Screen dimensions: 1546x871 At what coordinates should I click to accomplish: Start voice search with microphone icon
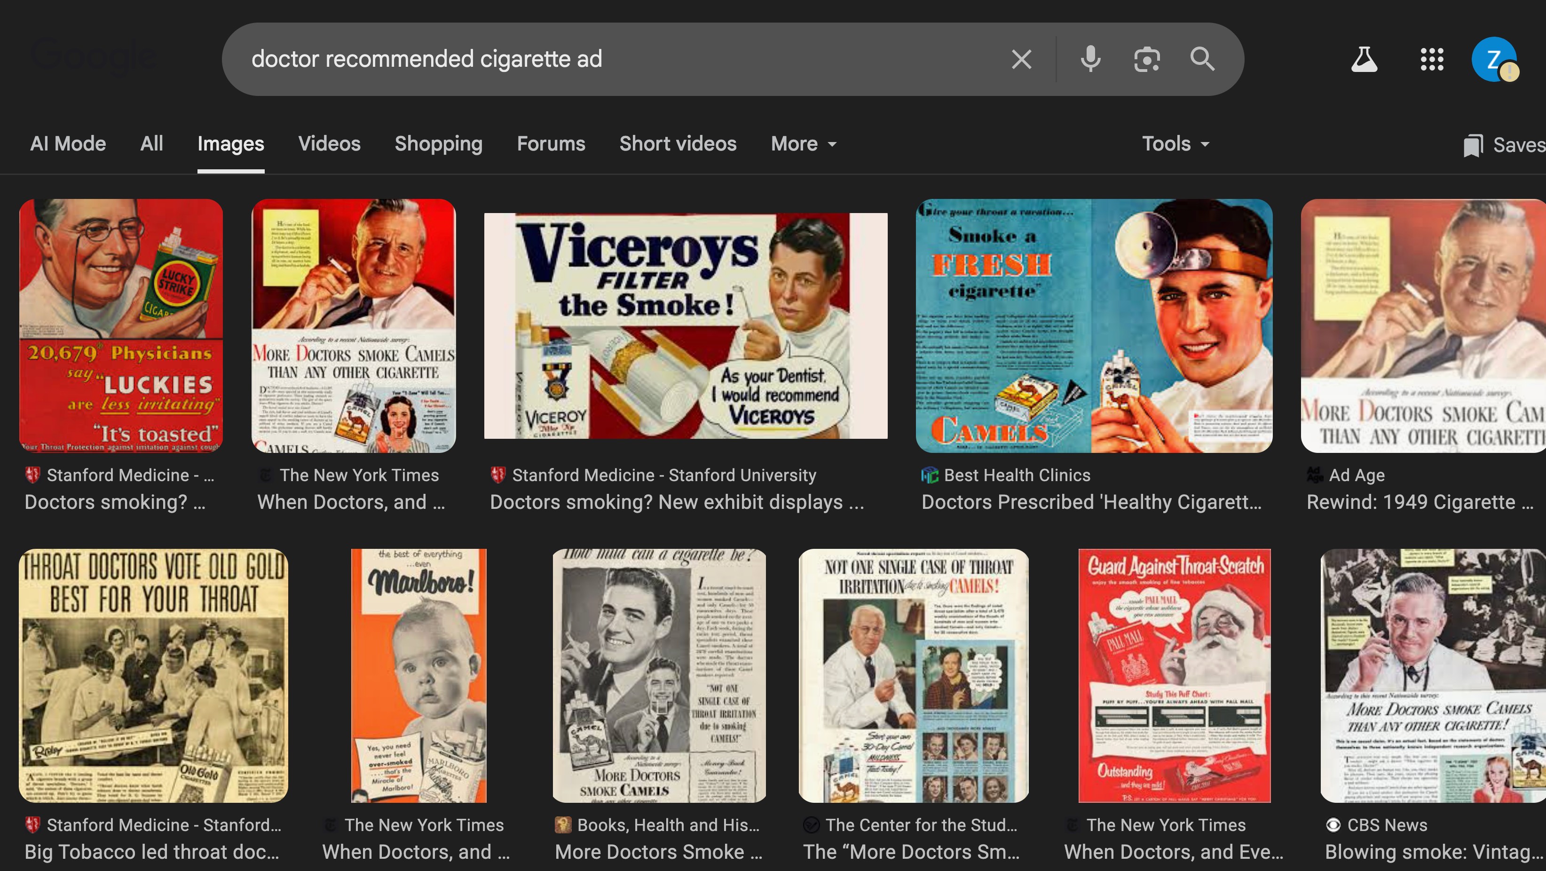(x=1090, y=59)
